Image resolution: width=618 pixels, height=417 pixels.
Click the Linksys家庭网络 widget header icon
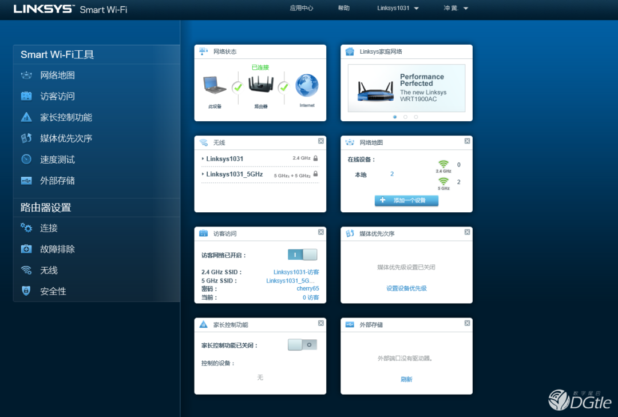pyautogui.click(x=350, y=51)
